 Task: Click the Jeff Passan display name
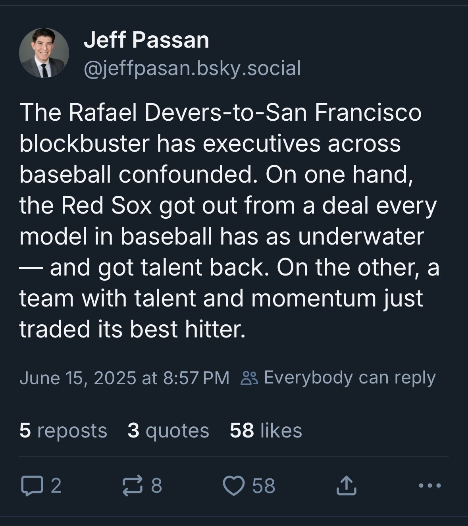click(146, 40)
